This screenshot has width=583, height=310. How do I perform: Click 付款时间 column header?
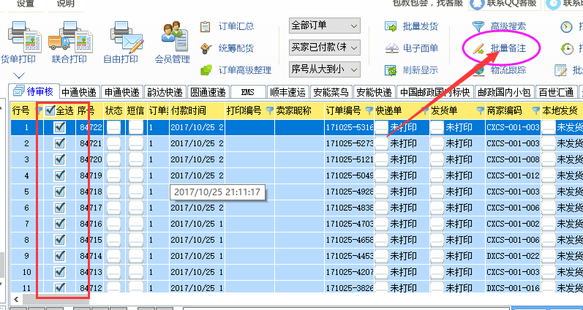click(x=198, y=110)
